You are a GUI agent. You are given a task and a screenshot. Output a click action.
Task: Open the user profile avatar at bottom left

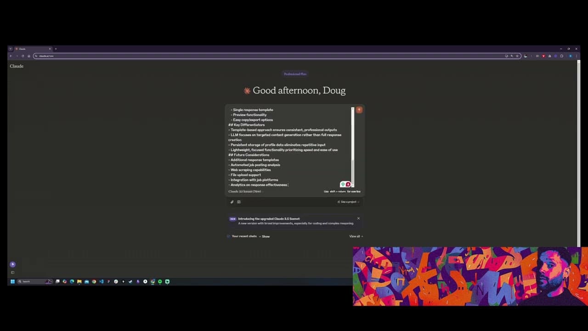[x=12, y=264]
